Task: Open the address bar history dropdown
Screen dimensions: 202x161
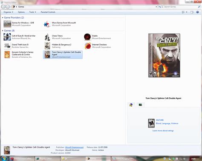Action: pyautogui.click(x=156, y=7)
